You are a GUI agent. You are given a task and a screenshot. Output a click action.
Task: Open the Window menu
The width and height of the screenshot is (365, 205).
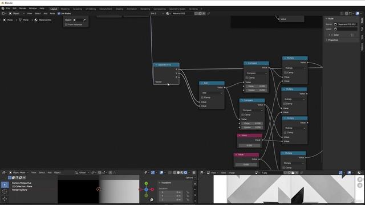click(x=33, y=9)
